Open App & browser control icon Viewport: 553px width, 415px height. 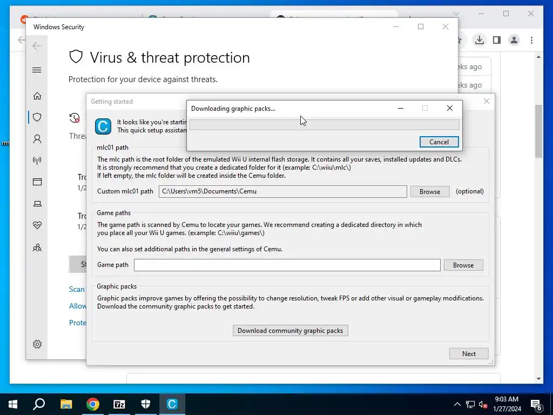click(37, 182)
